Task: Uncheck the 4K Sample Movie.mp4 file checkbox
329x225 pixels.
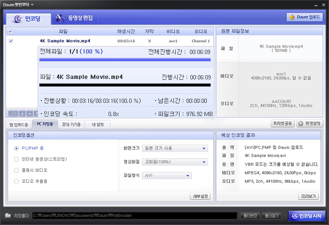Action: tap(11, 41)
